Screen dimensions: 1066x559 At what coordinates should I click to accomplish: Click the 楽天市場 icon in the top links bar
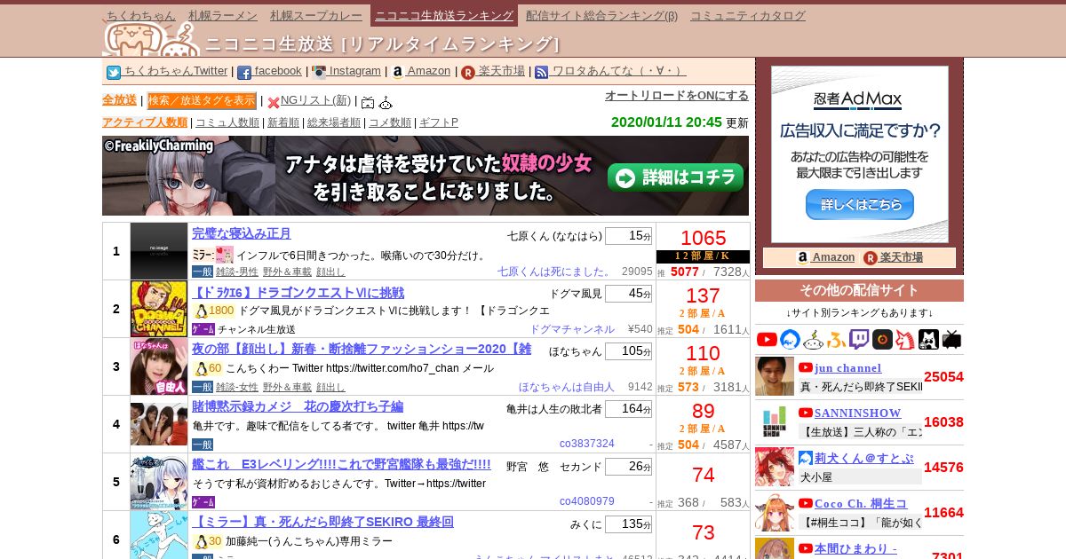click(468, 73)
